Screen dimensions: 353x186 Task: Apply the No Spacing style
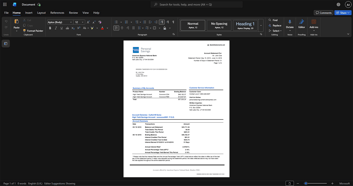point(219,25)
